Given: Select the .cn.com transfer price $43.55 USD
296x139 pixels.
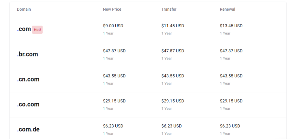Looking at the screenshot, I should [173, 76].
